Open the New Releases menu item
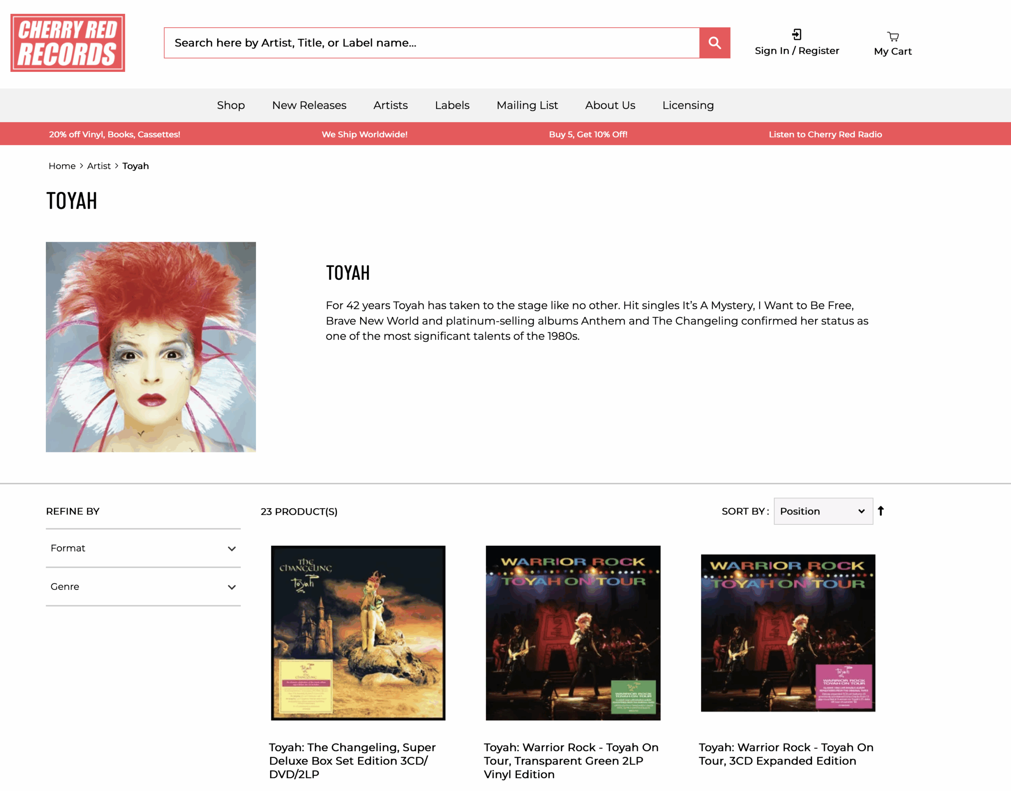The width and height of the screenshot is (1011, 791). click(309, 105)
